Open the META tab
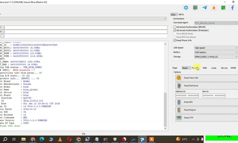 181,15
